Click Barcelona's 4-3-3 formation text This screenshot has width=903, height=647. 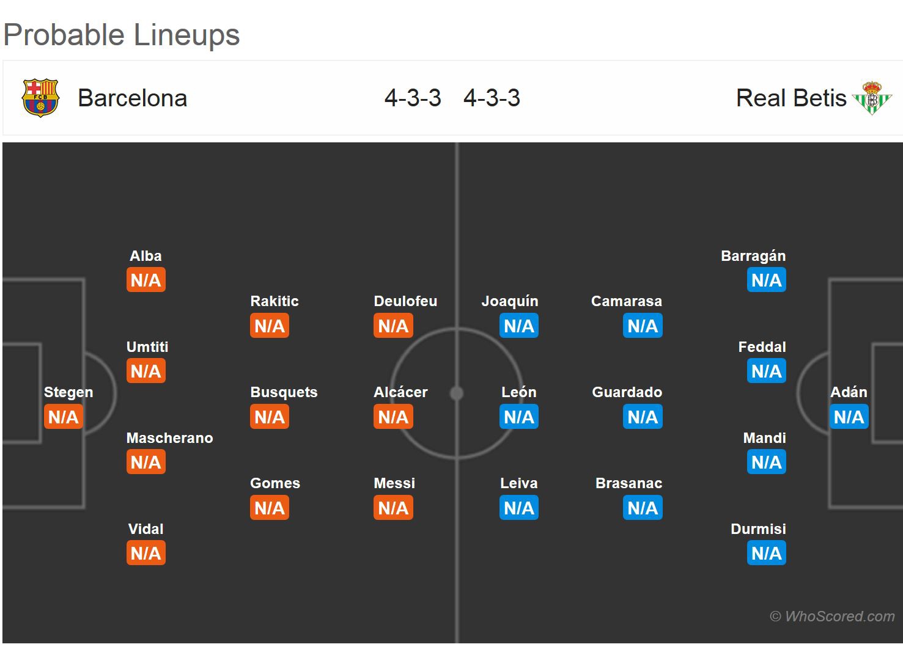[413, 98]
